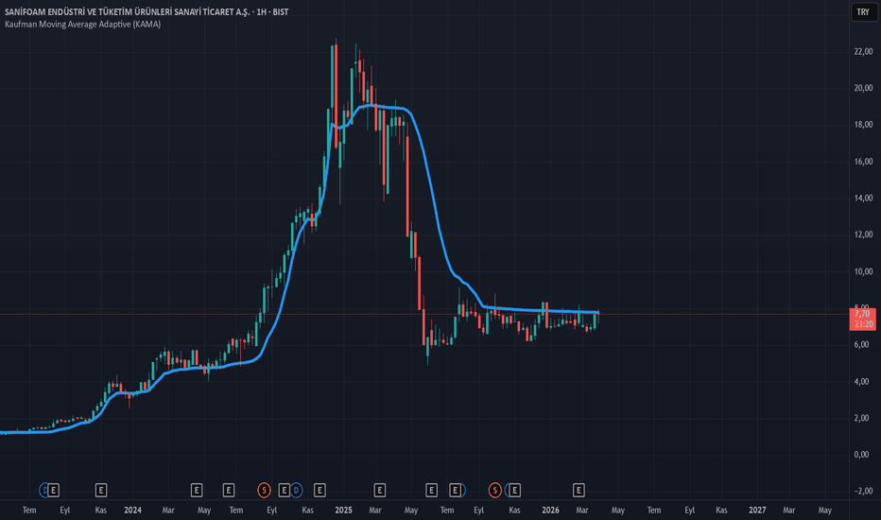
Task: Select the Kaufman Moving Average Adaptive (KAMA) legend
Action: click(82, 25)
